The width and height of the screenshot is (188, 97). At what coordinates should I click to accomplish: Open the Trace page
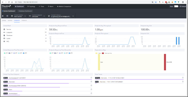41,6
